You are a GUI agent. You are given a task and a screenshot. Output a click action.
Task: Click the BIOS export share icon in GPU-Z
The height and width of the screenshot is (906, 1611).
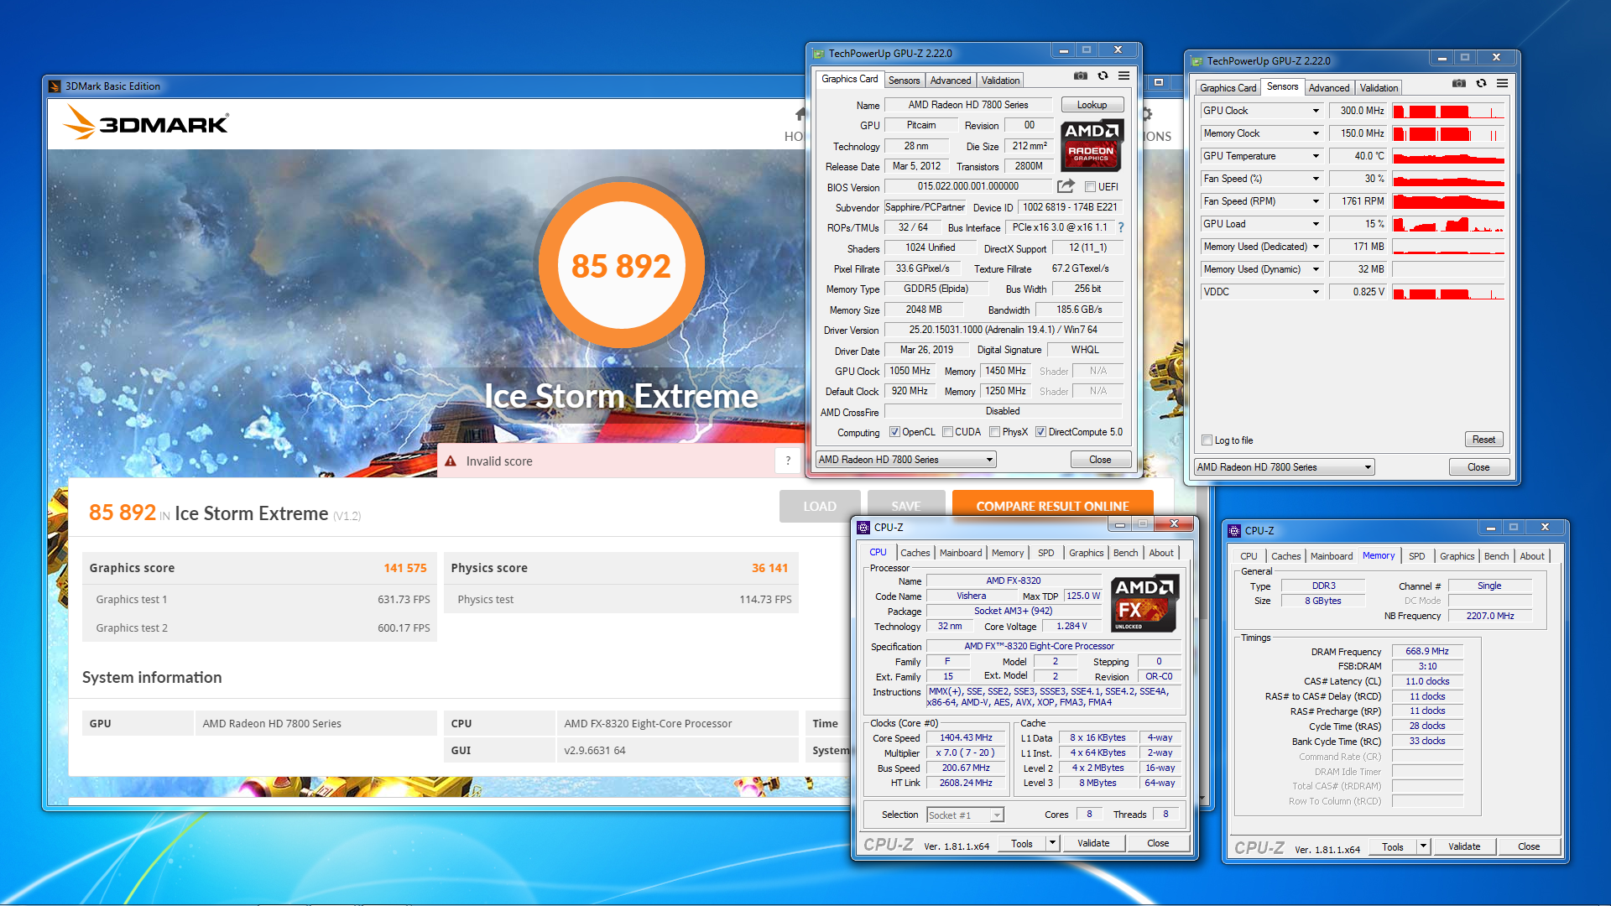click(x=1066, y=186)
